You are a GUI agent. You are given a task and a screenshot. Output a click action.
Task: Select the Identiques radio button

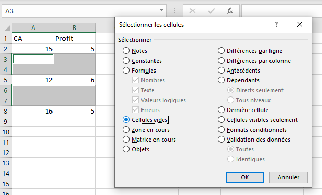click(230, 159)
